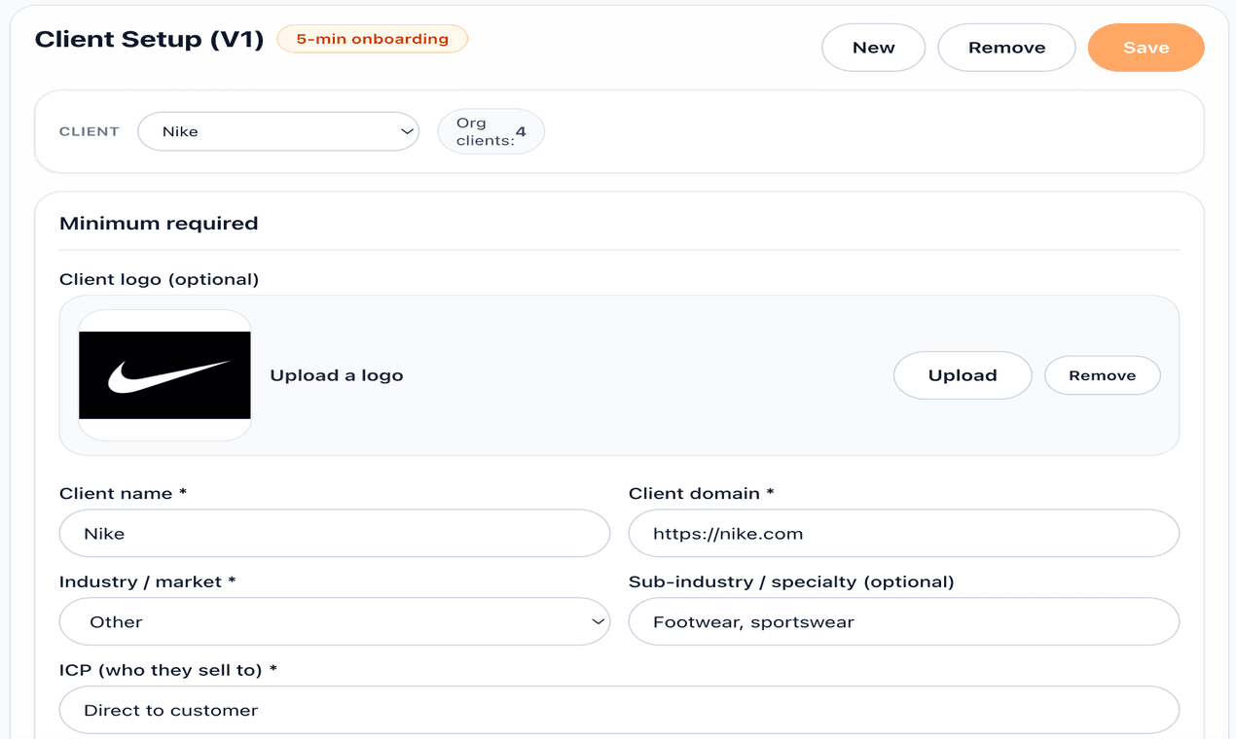Screen dimensions: 1236x739
Task: Click the Sub-industry specialty field
Action: coord(903,621)
